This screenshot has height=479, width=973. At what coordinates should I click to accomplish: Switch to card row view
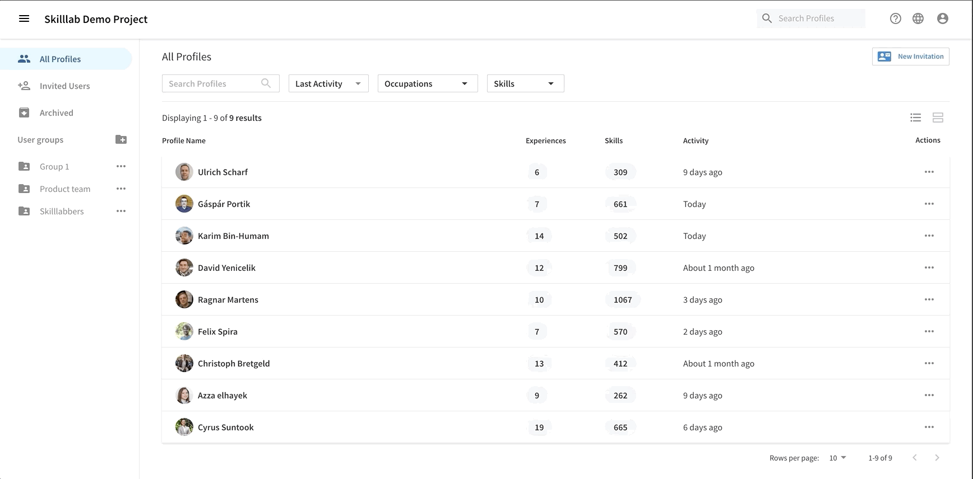[938, 118]
